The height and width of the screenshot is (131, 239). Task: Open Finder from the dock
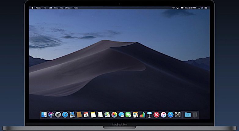(44, 115)
